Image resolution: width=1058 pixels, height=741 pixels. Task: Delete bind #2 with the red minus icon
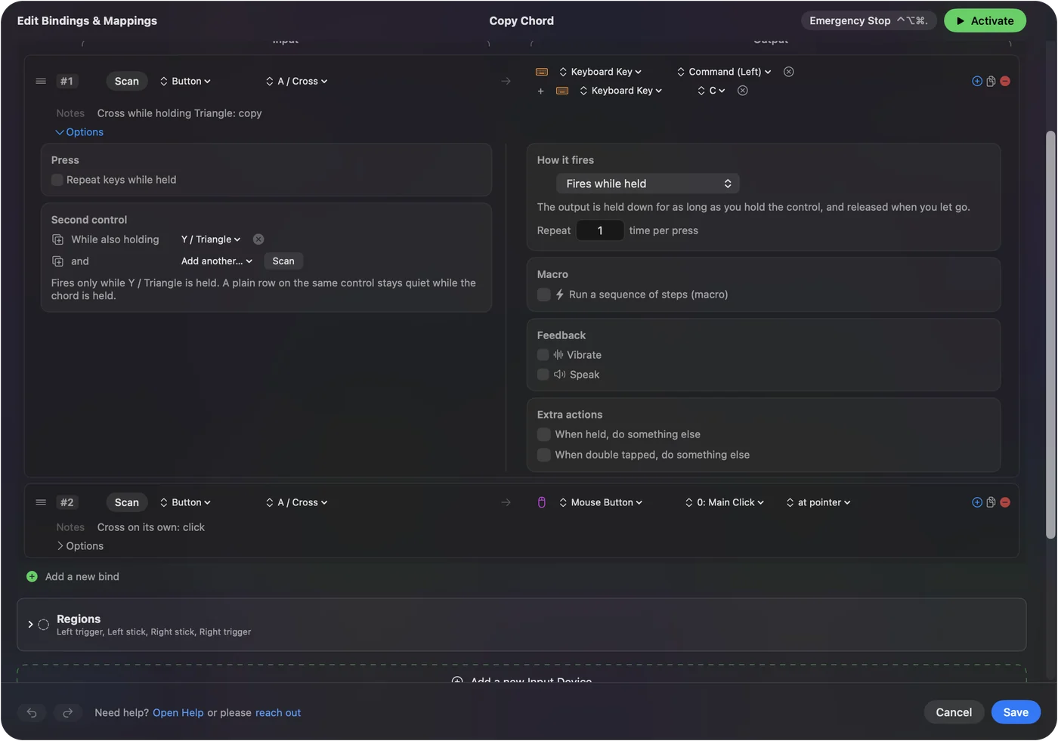1005,502
